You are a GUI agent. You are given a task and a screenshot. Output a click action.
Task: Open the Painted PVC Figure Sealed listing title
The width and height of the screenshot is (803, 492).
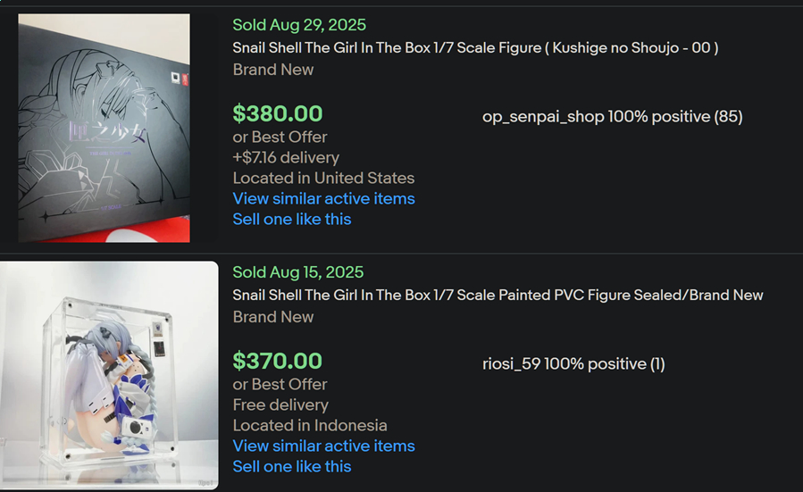(x=498, y=295)
